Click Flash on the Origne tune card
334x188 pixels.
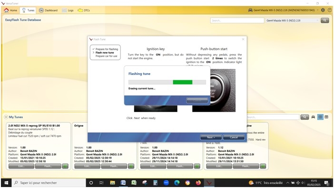point(114,166)
